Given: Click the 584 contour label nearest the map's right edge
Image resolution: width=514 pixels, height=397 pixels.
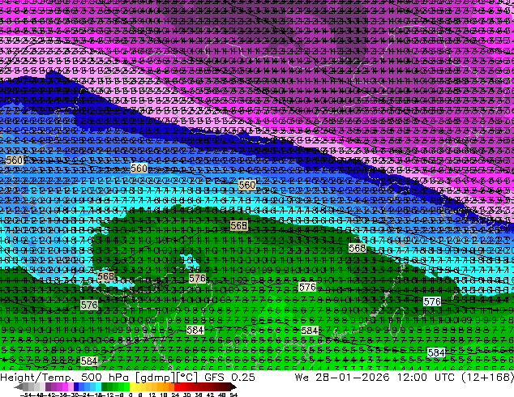Looking at the screenshot, I should (x=436, y=352).
